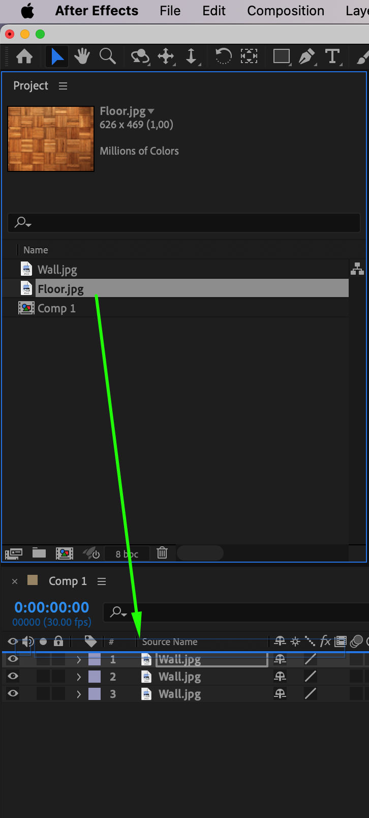Select the Hand tool
This screenshot has height=818, width=369.
coord(82,56)
